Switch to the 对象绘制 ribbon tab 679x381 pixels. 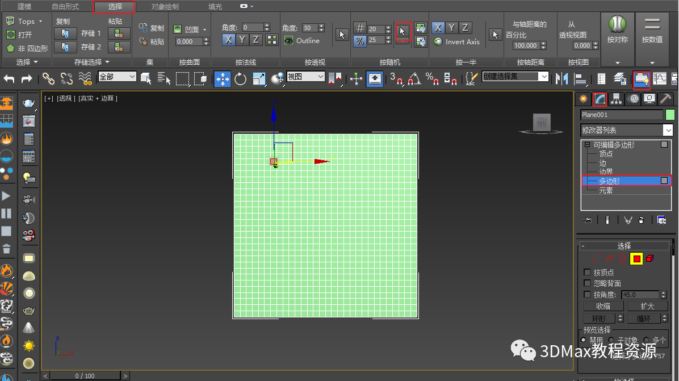coord(165,6)
